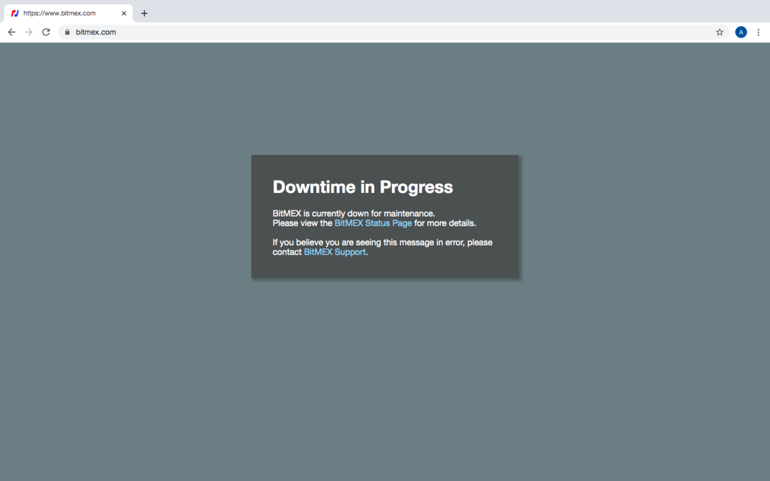Click the browser forward arrow
Viewport: 770px width, 481px height.
29,32
